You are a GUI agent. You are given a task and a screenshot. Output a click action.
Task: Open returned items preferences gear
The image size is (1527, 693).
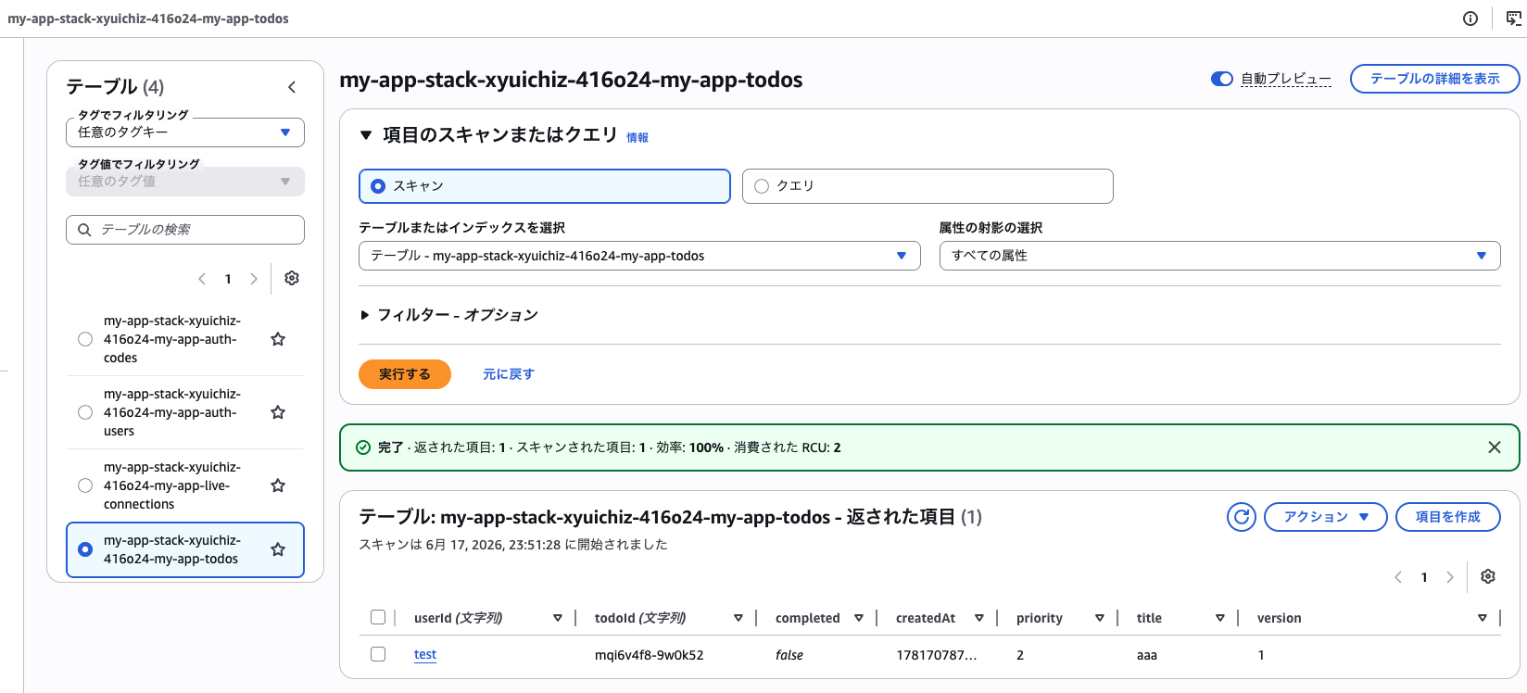point(1488,576)
